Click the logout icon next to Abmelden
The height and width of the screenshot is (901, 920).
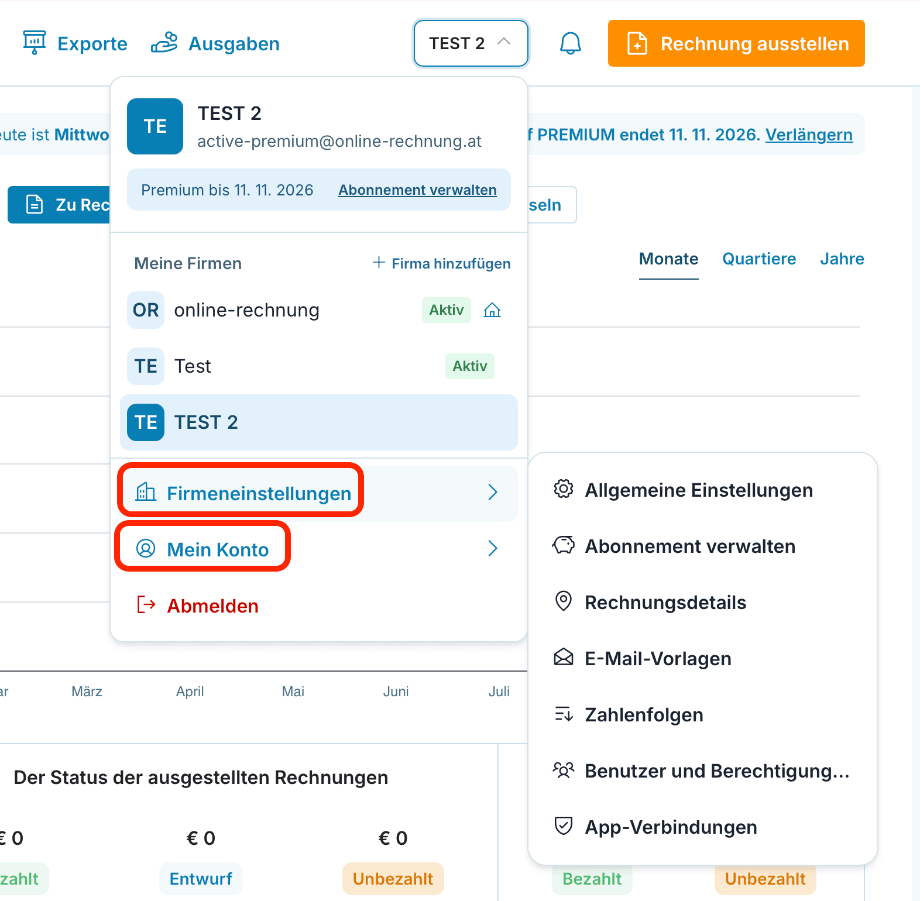pyautogui.click(x=146, y=605)
